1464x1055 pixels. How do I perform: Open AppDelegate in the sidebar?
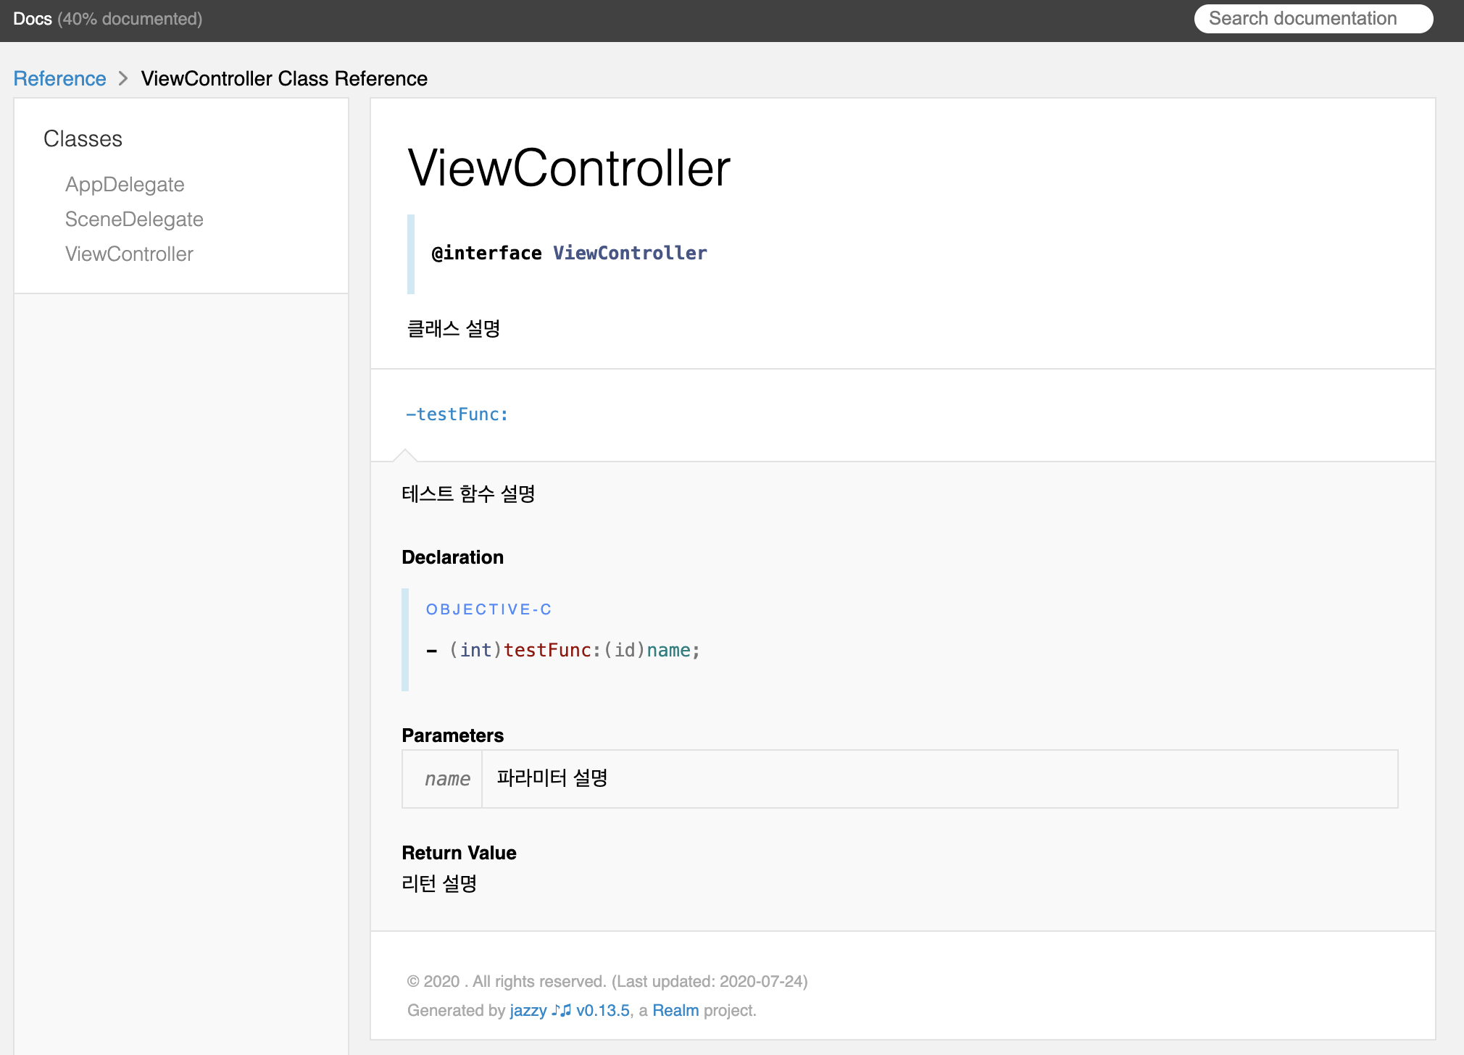coord(125,184)
